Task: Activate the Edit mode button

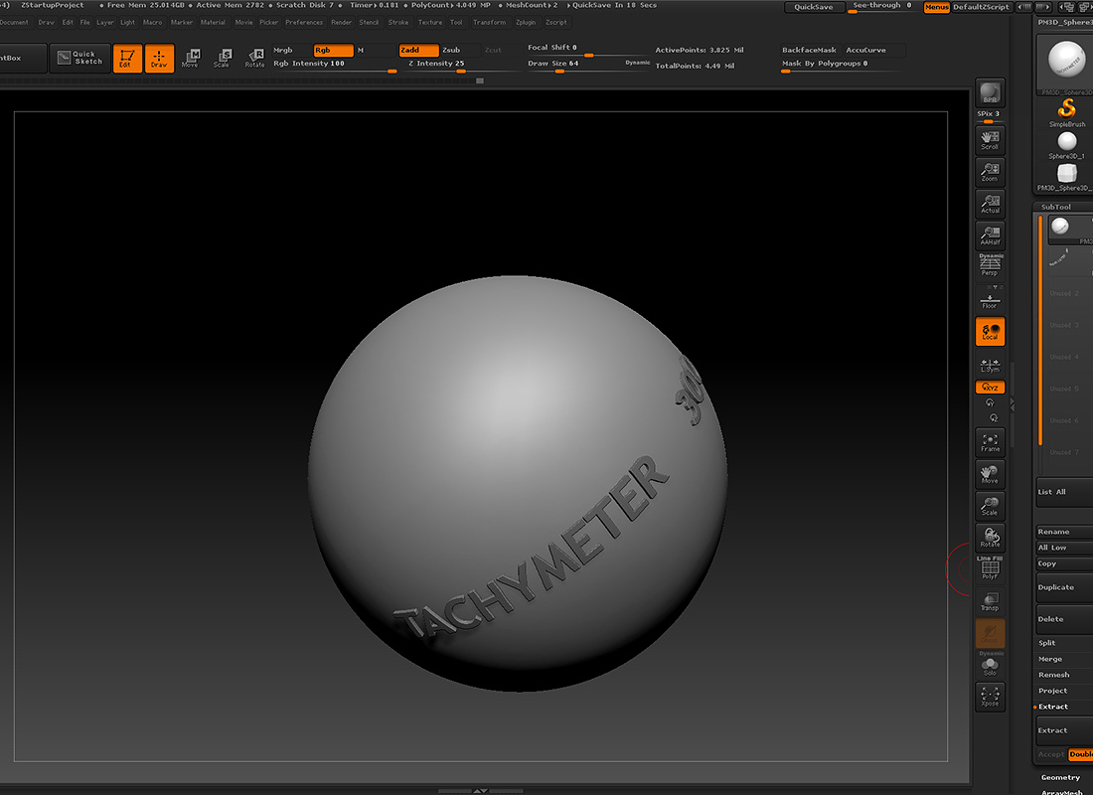Action: 127,59
